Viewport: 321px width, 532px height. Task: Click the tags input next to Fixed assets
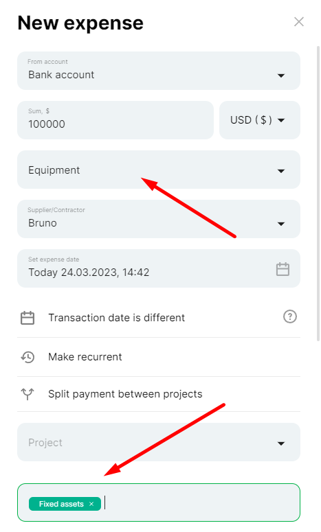(201, 502)
